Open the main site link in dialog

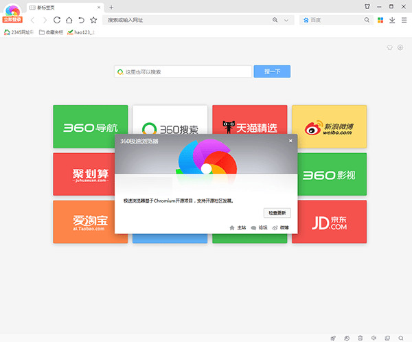238,227
